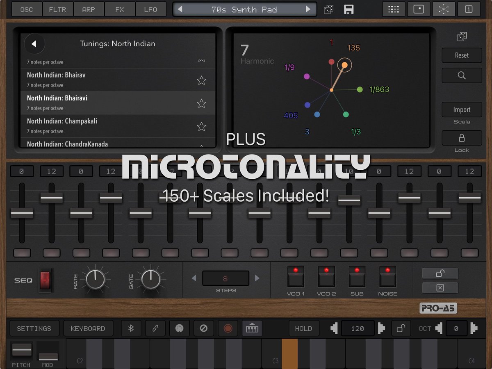Open the grid view icon

pyautogui.click(x=394, y=9)
